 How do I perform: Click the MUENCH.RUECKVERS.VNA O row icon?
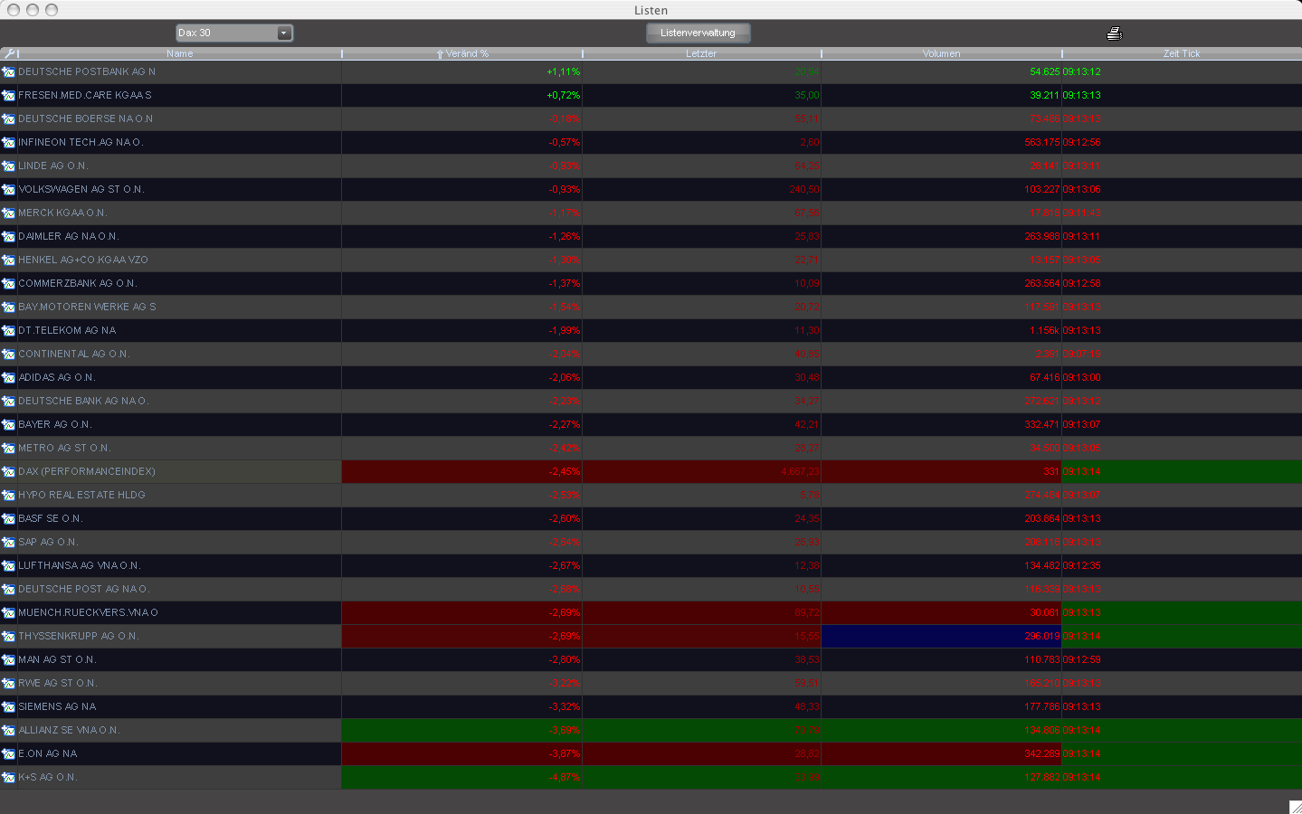pos(8,612)
